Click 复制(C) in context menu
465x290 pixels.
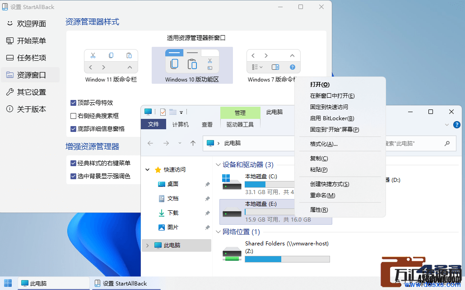340,159
